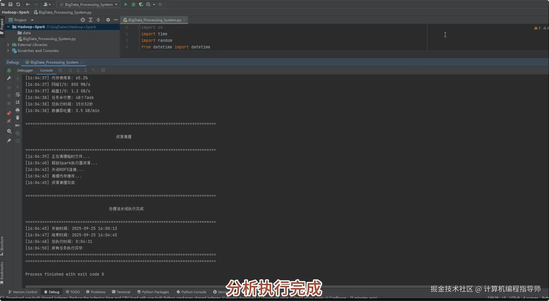This screenshot has height=301, width=549.
Task: Expand the arrow next to Profile icon
Action: click(154, 5)
